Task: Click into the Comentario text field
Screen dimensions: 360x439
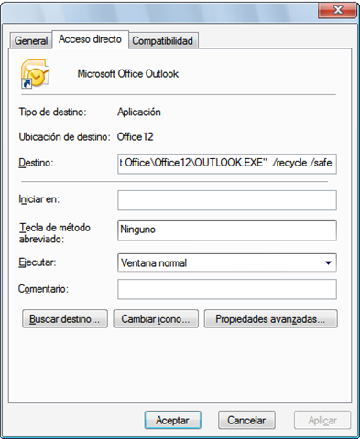Action: click(x=227, y=289)
